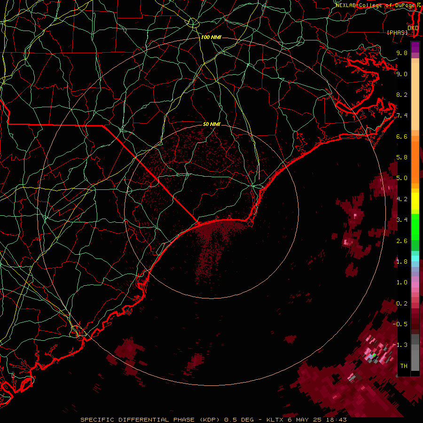The image size is (423, 423).
Task: Click the -1.3 color scale value
Action: (400, 345)
